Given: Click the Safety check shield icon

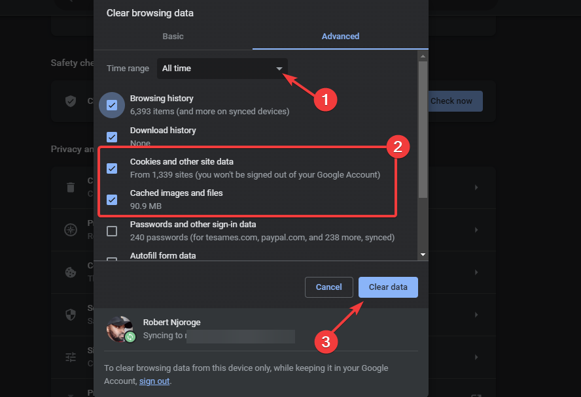Looking at the screenshot, I should 71,101.
